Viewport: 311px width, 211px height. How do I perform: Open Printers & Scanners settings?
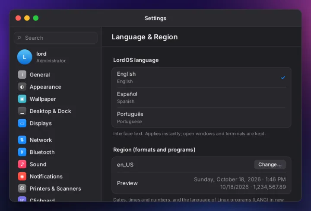[55, 189]
